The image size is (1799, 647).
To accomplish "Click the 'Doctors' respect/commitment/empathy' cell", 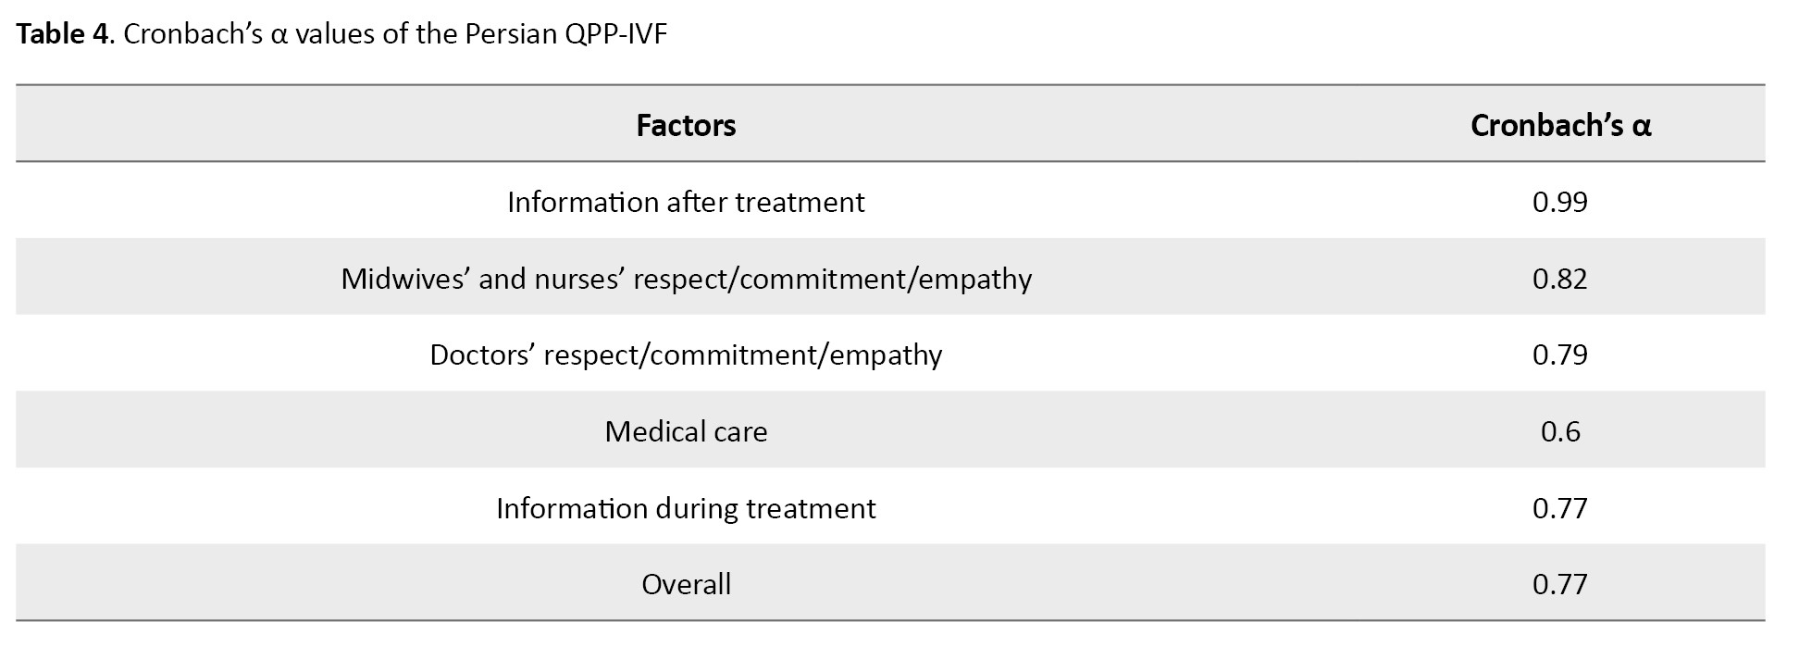I will click(686, 355).
